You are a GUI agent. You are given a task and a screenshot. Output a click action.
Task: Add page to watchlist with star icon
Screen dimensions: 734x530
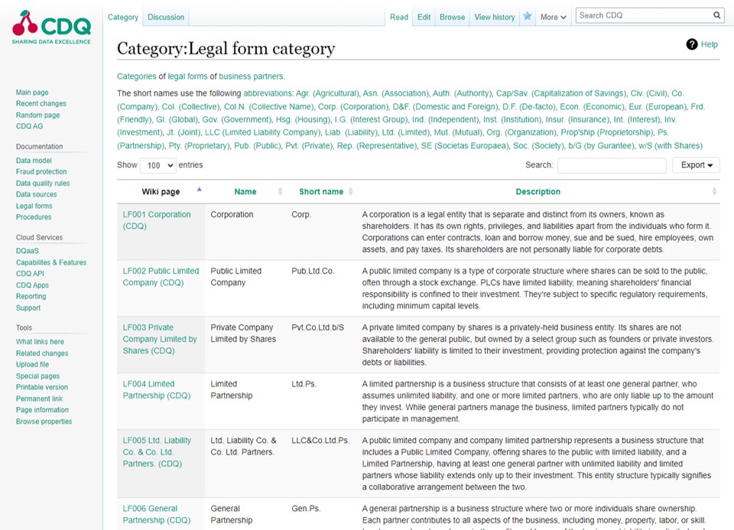[x=527, y=16]
